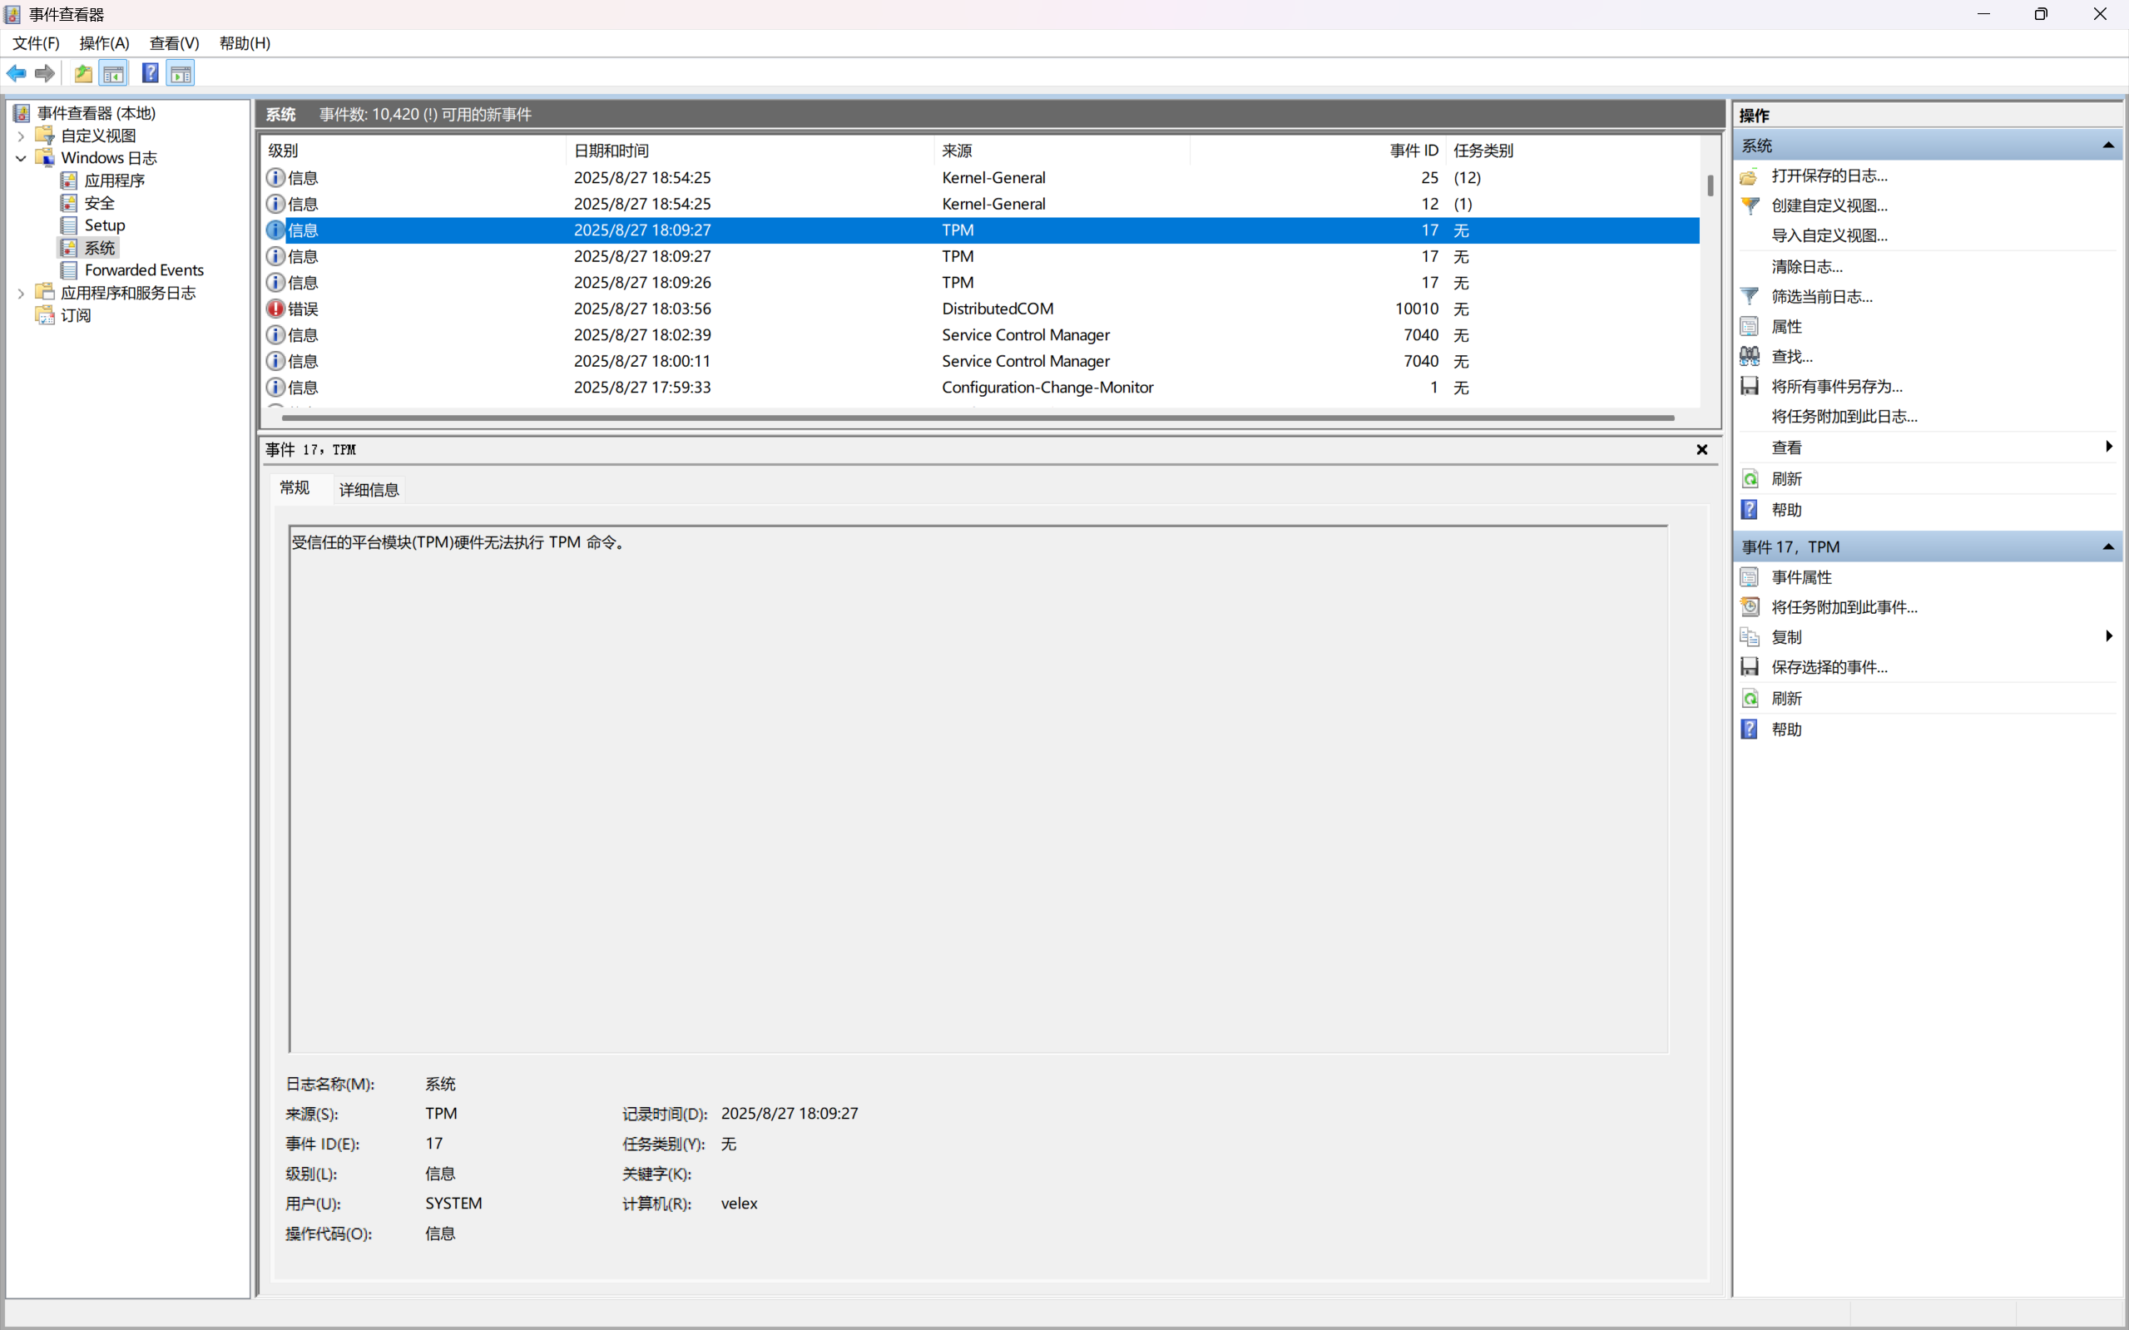
Task: Click Show/Hide Action Pane toolbar icon
Action: pos(181,73)
